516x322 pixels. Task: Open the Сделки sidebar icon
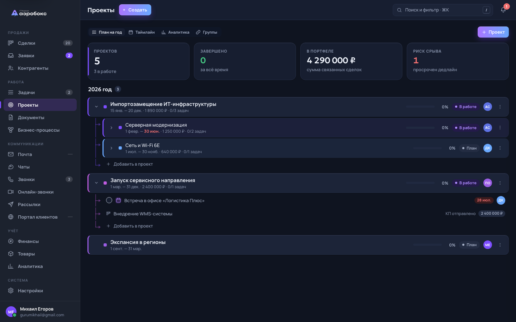(x=11, y=43)
